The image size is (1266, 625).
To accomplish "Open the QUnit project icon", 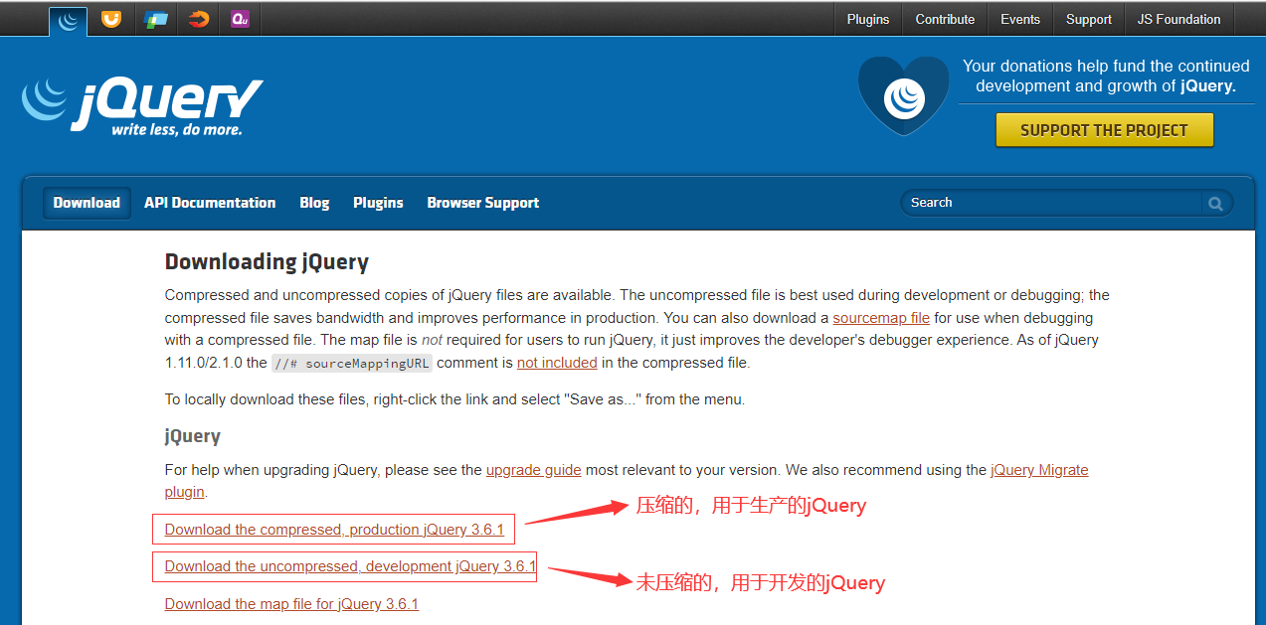I will (x=240, y=18).
